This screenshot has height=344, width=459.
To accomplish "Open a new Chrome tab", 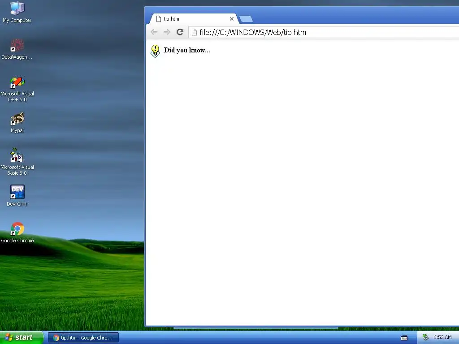I will pyautogui.click(x=246, y=19).
